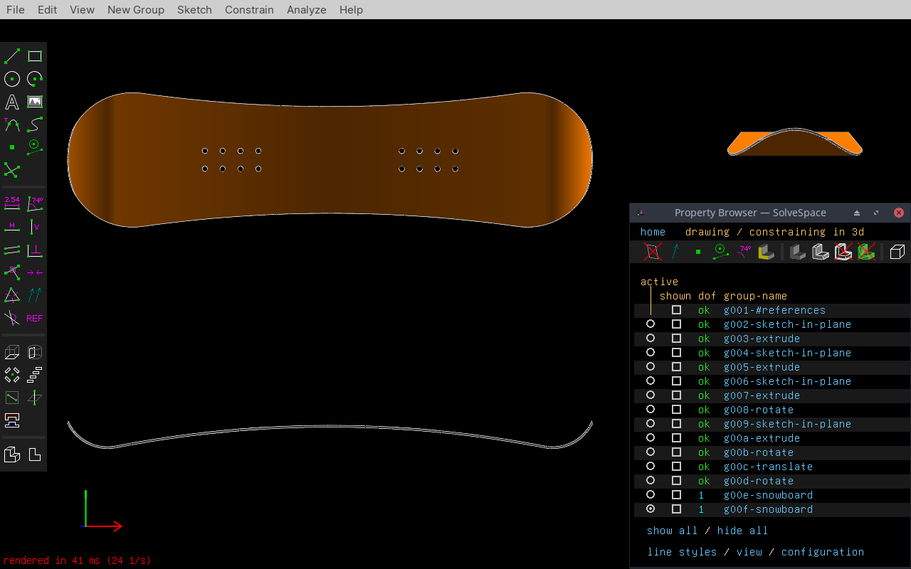This screenshot has height=569, width=911.
Task: Select the rectangle sketch tool
Action: [x=35, y=56]
